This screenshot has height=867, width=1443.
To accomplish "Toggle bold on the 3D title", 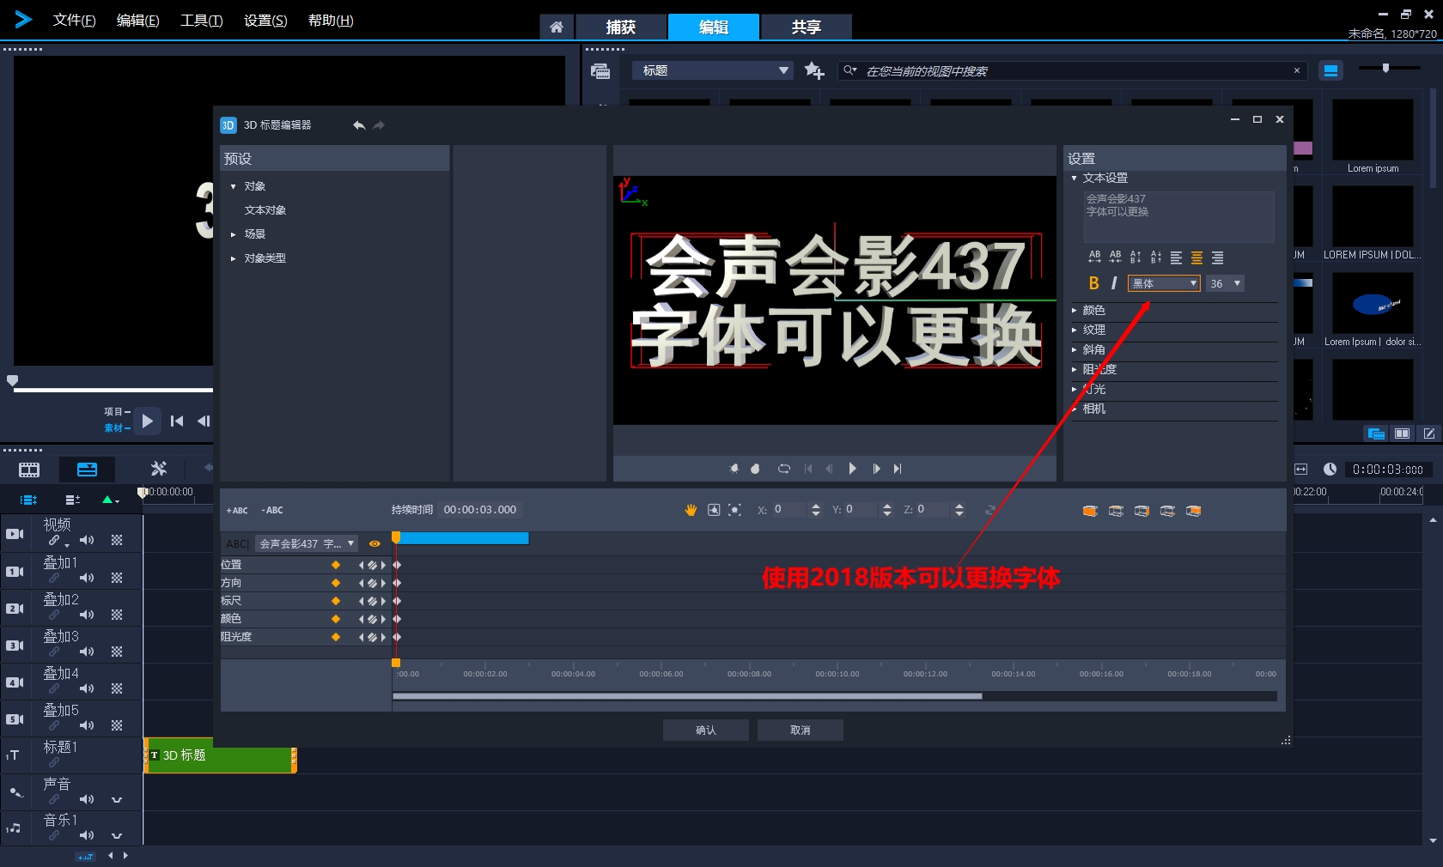I will pyautogui.click(x=1093, y=283).
